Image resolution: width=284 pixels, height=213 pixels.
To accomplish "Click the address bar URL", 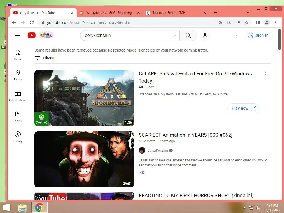I will tap(89, 22).
